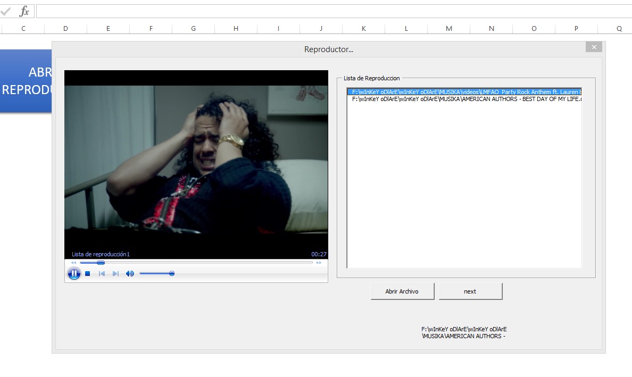Click the video seek bar handle
The width and height of the screenshot is (632, 377).
[101, 263]
